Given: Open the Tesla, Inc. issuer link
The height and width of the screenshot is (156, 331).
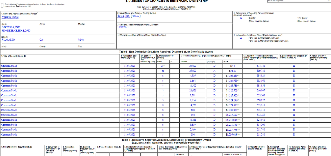Looking at the screenshot, I should 124,16.
